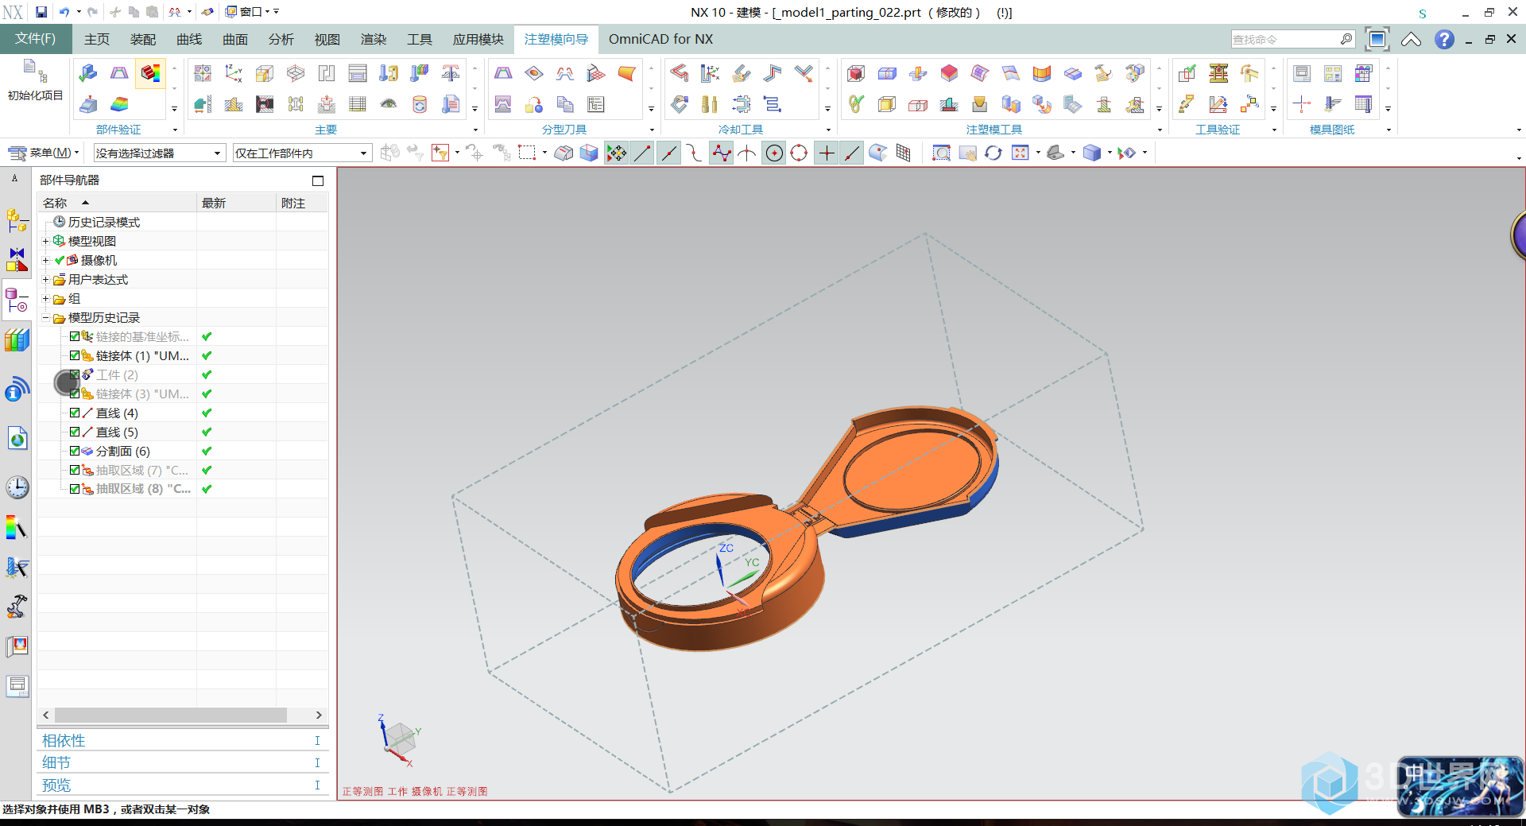Click the Mold CSYS icon in 主要 group
The width and height of the screenshot is (1526, 826).
[233, 74]
